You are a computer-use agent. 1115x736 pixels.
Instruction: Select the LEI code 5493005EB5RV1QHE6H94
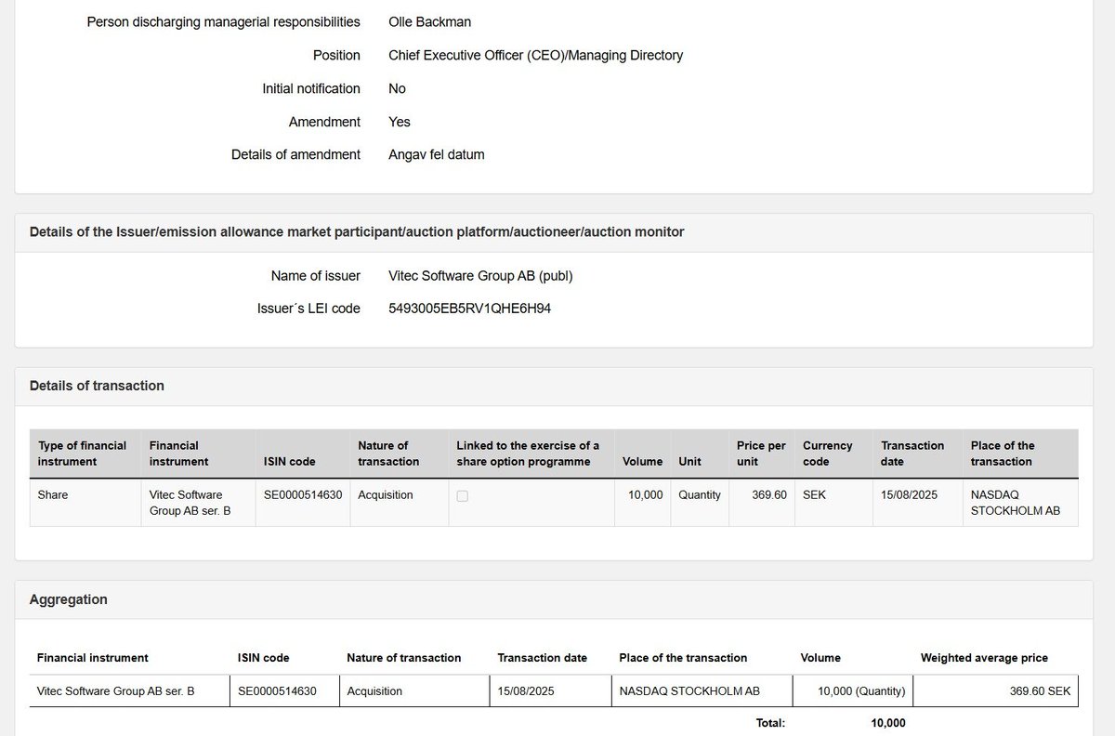(x=469, y=309)
